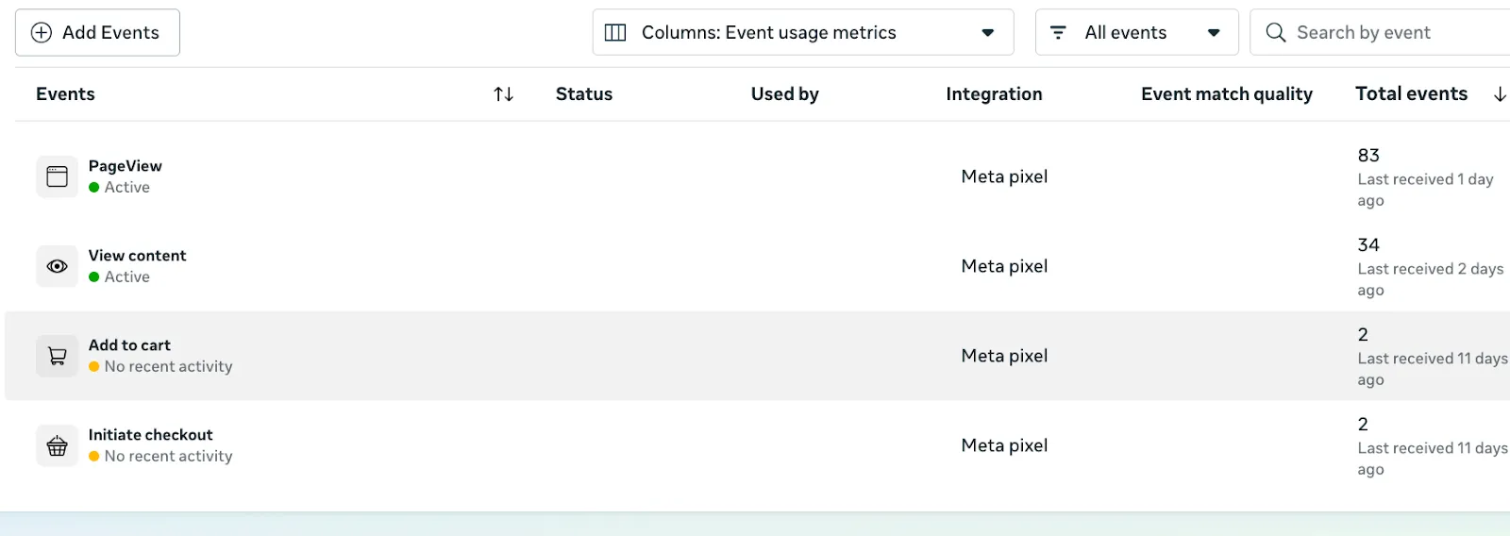
Task: Click the Events column header
Action: pos(65,94)
